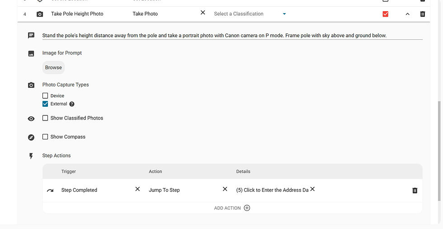Click the Image for Prompt picture icon
443x229 pixels.
[x=31, y=53]
